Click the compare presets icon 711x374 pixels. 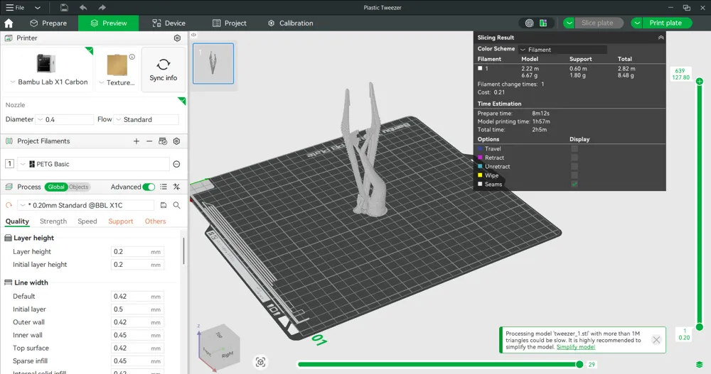[177, 187]
